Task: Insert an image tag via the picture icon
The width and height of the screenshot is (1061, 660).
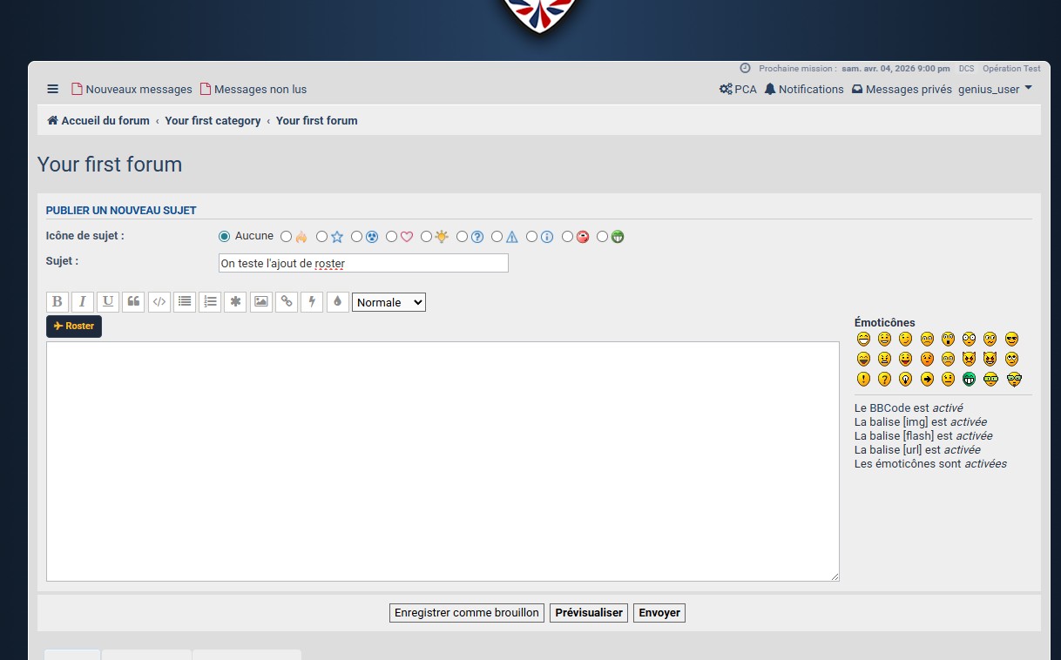Action: coord(260,302)
